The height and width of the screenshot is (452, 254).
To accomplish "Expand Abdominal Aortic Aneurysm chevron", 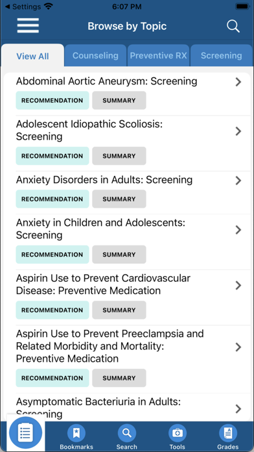I will pos(238,82).
